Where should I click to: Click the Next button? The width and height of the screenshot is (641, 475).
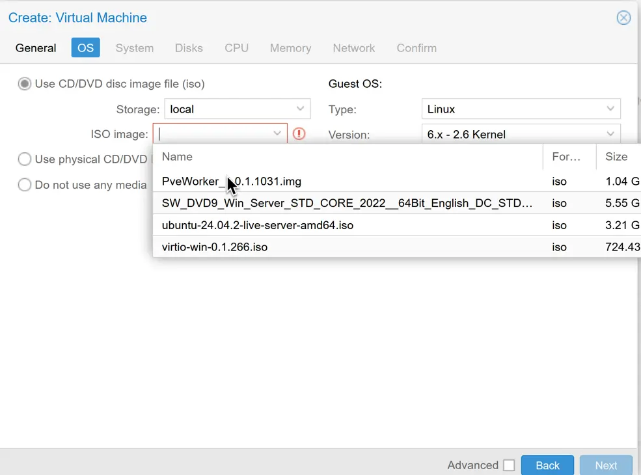[x=606, y=465]
